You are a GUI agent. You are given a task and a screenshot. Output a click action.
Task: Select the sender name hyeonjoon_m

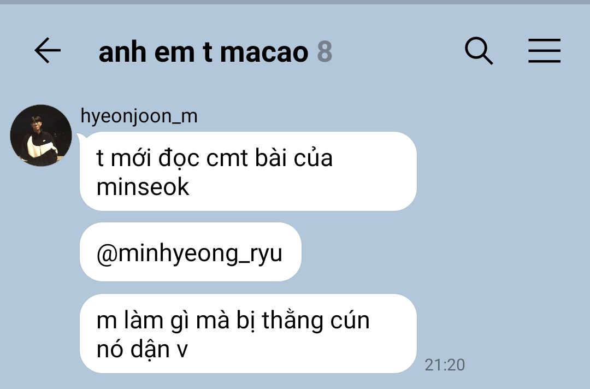click(139, 116)
